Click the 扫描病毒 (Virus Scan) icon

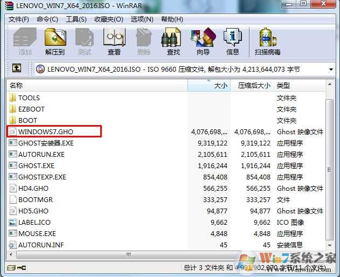[267, 41]
